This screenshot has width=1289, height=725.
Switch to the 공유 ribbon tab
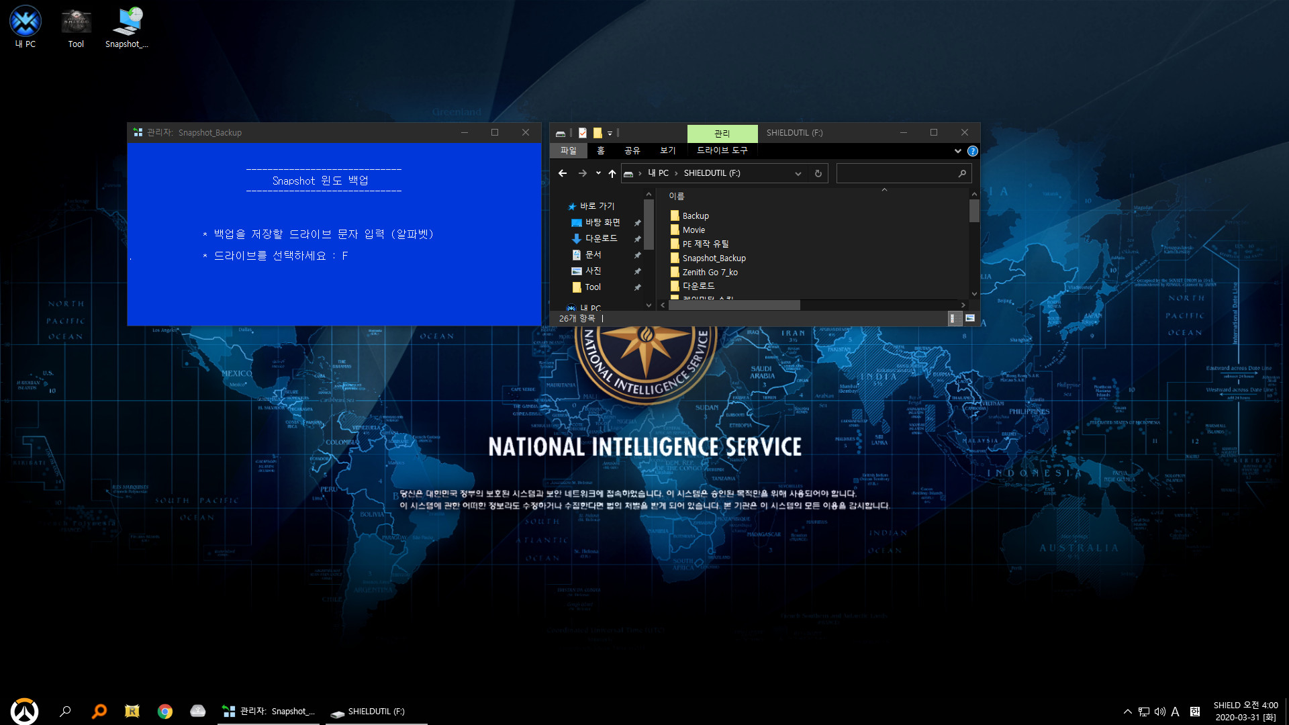tap(632, 150)
